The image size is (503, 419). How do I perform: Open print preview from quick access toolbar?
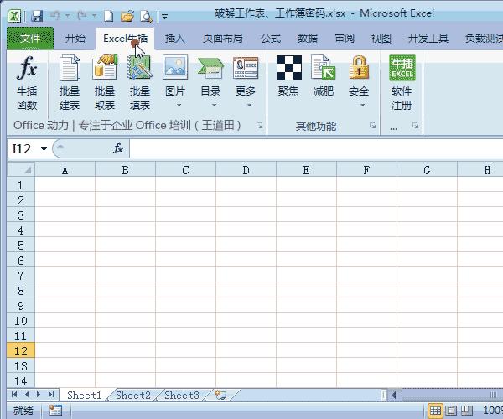point(146,16)
